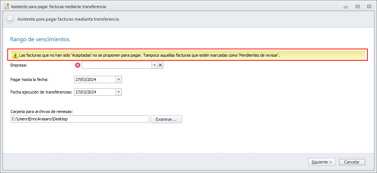Click the yellow warning triangle icon
This screenshot has width=377, height=173.
pos(15,55)
